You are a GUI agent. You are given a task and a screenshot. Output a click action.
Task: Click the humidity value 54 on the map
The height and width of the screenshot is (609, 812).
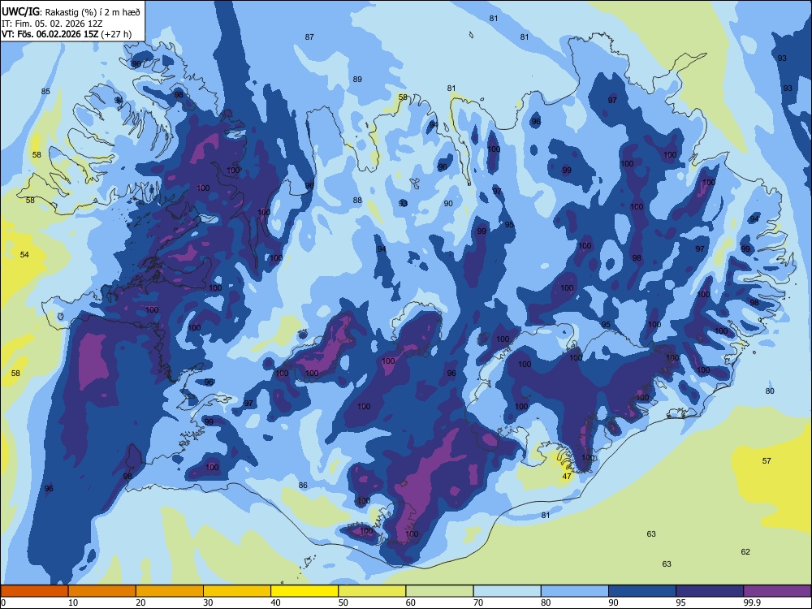pyautogui.click(x=24, y=254)
